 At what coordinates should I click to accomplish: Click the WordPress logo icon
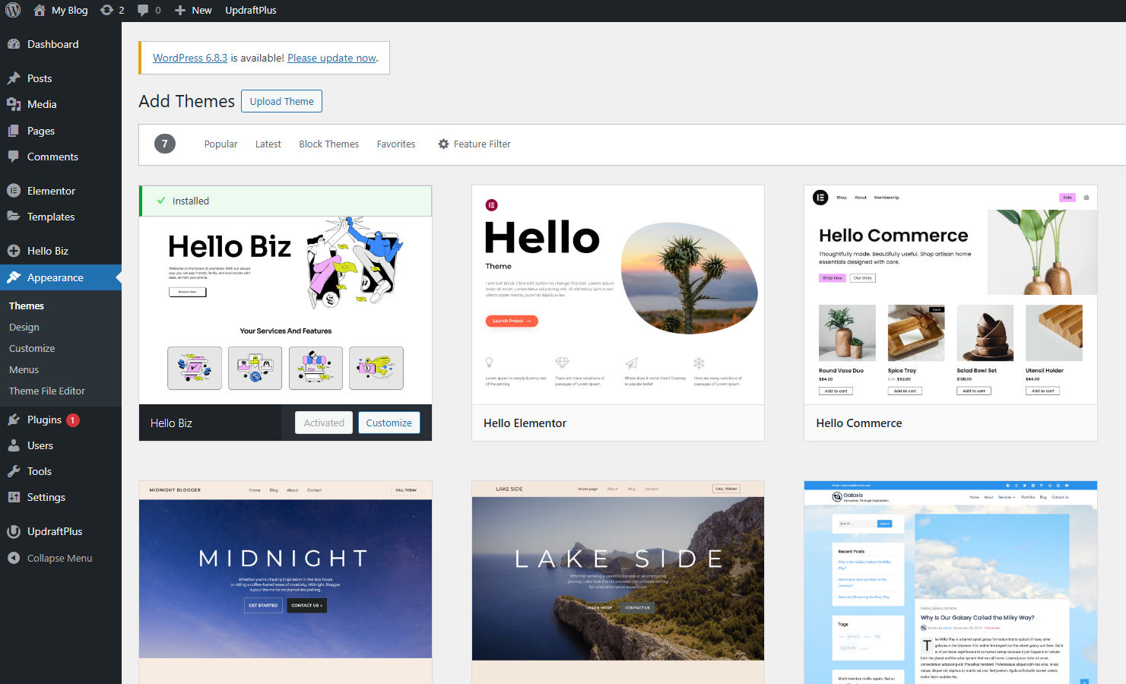13,11
